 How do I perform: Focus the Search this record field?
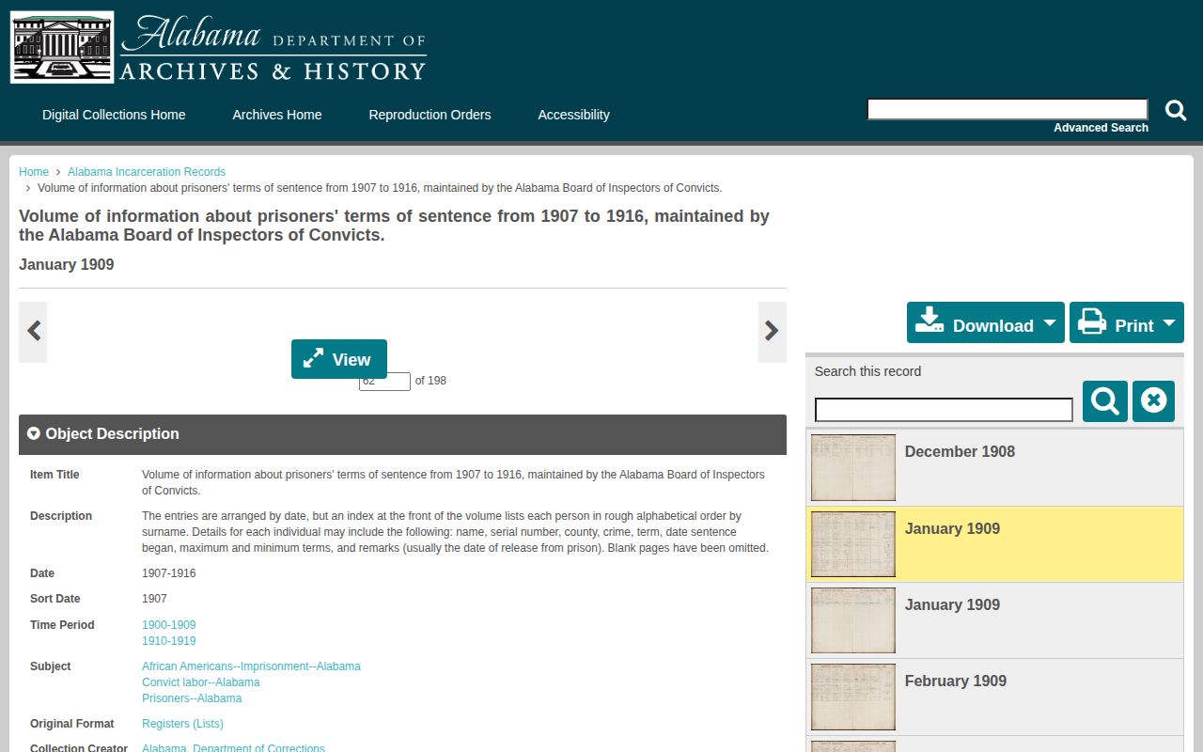pyautogui.click(x=944, y=410)
